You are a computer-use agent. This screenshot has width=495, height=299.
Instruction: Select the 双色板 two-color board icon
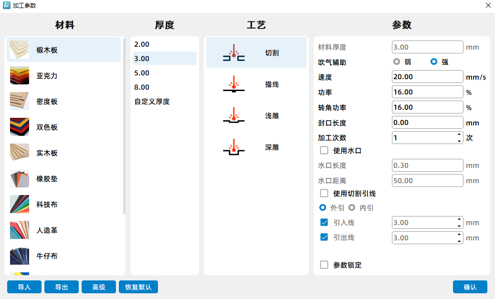coord(20,127)
